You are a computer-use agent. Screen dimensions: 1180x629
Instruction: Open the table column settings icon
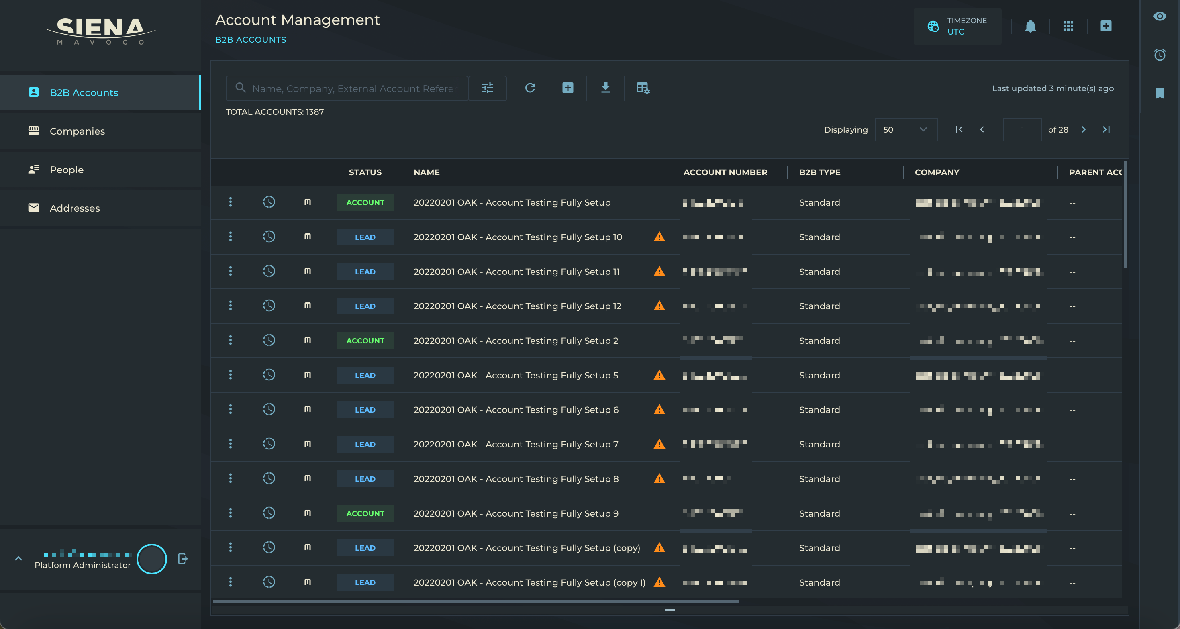coord(643,88)
